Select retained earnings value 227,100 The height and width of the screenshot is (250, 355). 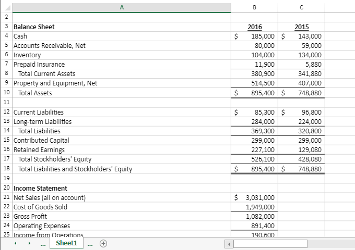point(254,149)
